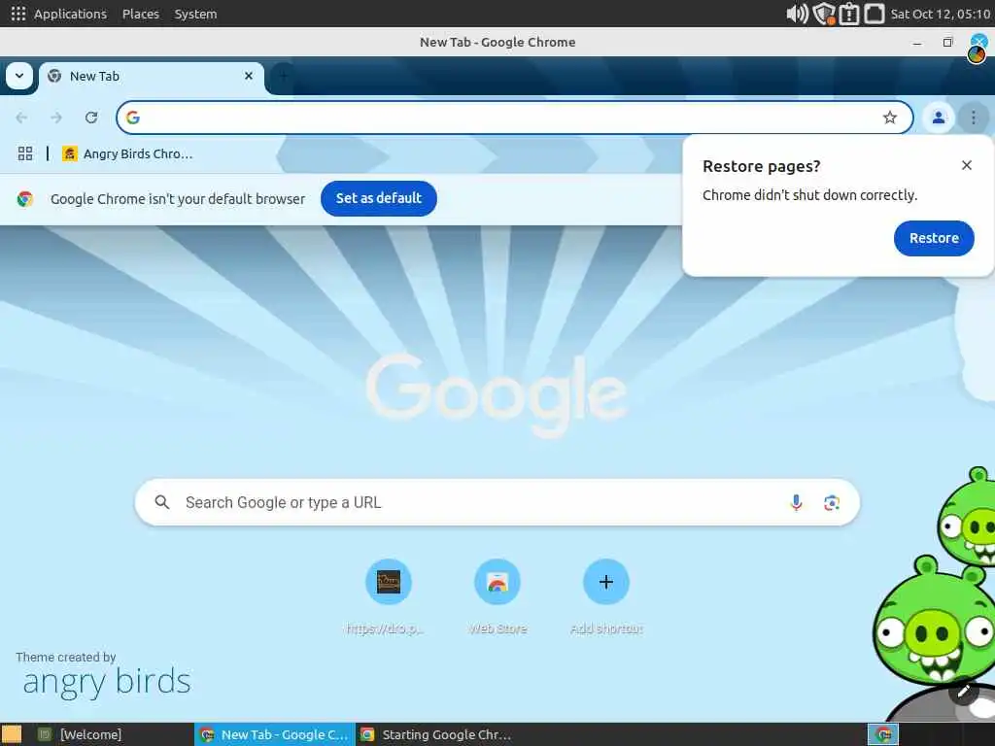Select New Tab - Google C... taskbar item
The image size is (995, 746).
click(x=274, y=734)
